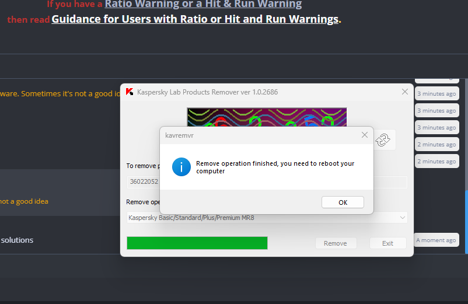Confirm the reboot message with OK
468x304 pixels.
[x=343, y=202]
